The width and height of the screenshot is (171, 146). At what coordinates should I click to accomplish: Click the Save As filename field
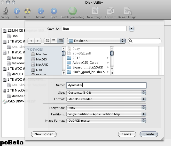[94, 29]
